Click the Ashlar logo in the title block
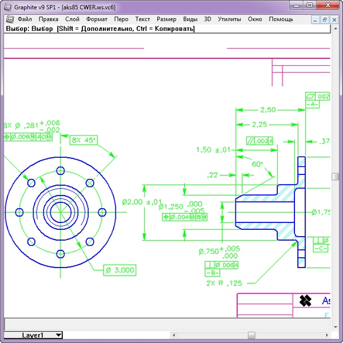Screen dimensions: 343x343 (x=306, y=301)
